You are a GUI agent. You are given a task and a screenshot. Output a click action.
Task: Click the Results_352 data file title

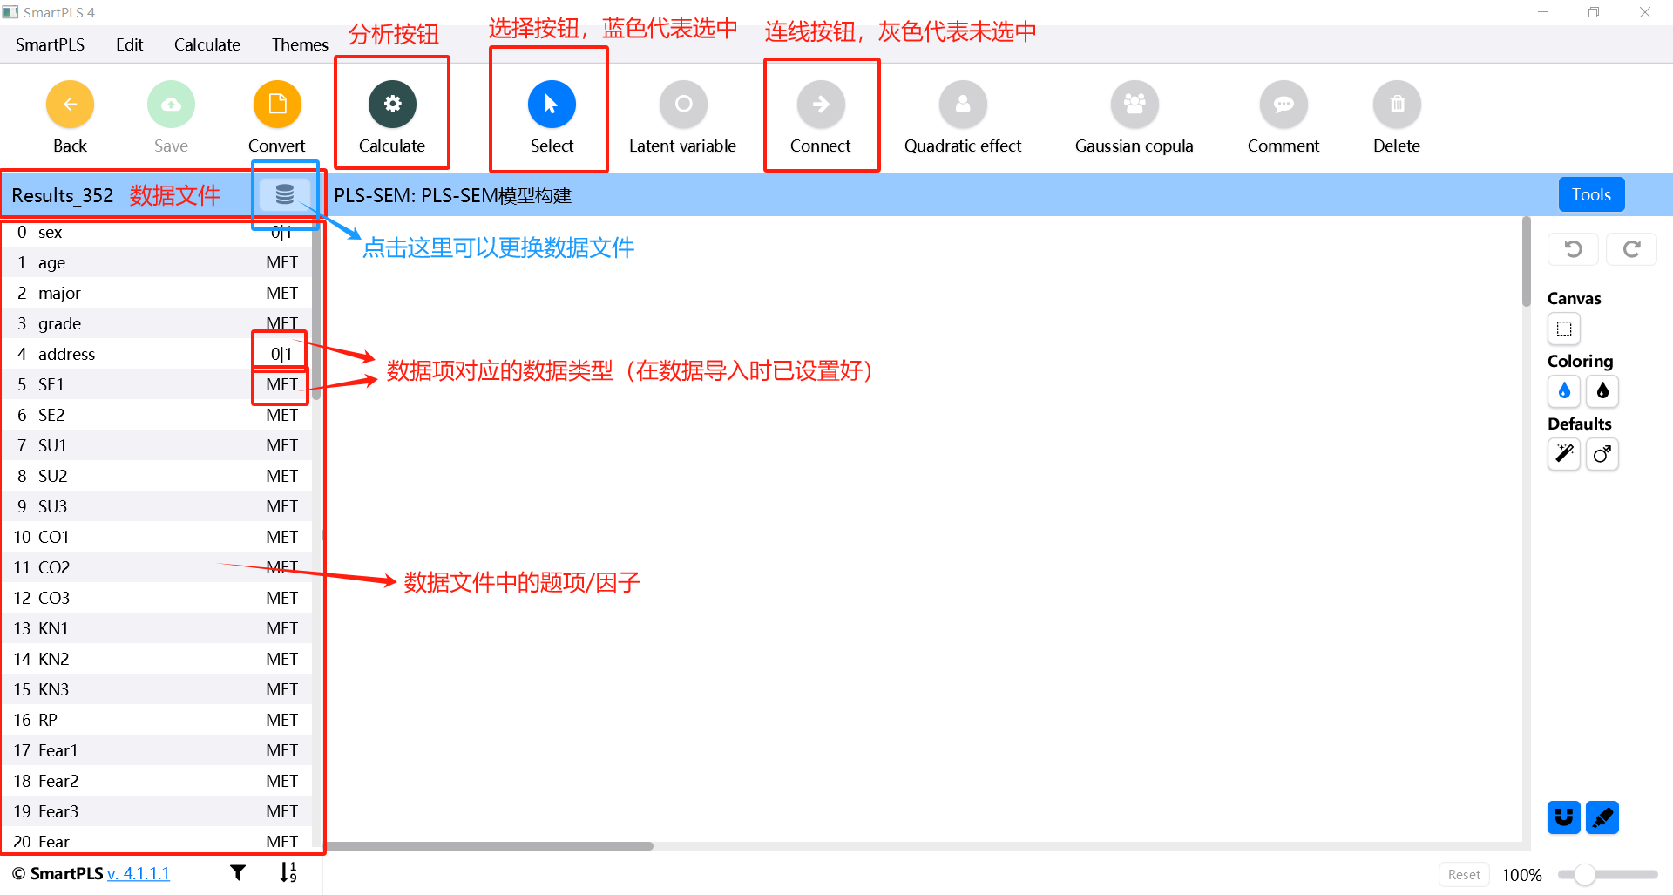62,195
